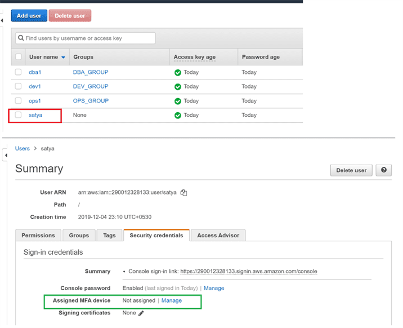
Task: Click green check icon in dba1 row
Action: coord(178,73)
